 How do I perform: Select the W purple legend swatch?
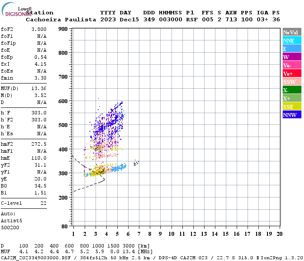[x=292, y=57]
